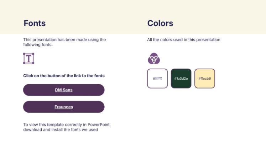Screen dimensions: 266x150
Task: Click "All the colors used" description text
Action: pos(183,40)
